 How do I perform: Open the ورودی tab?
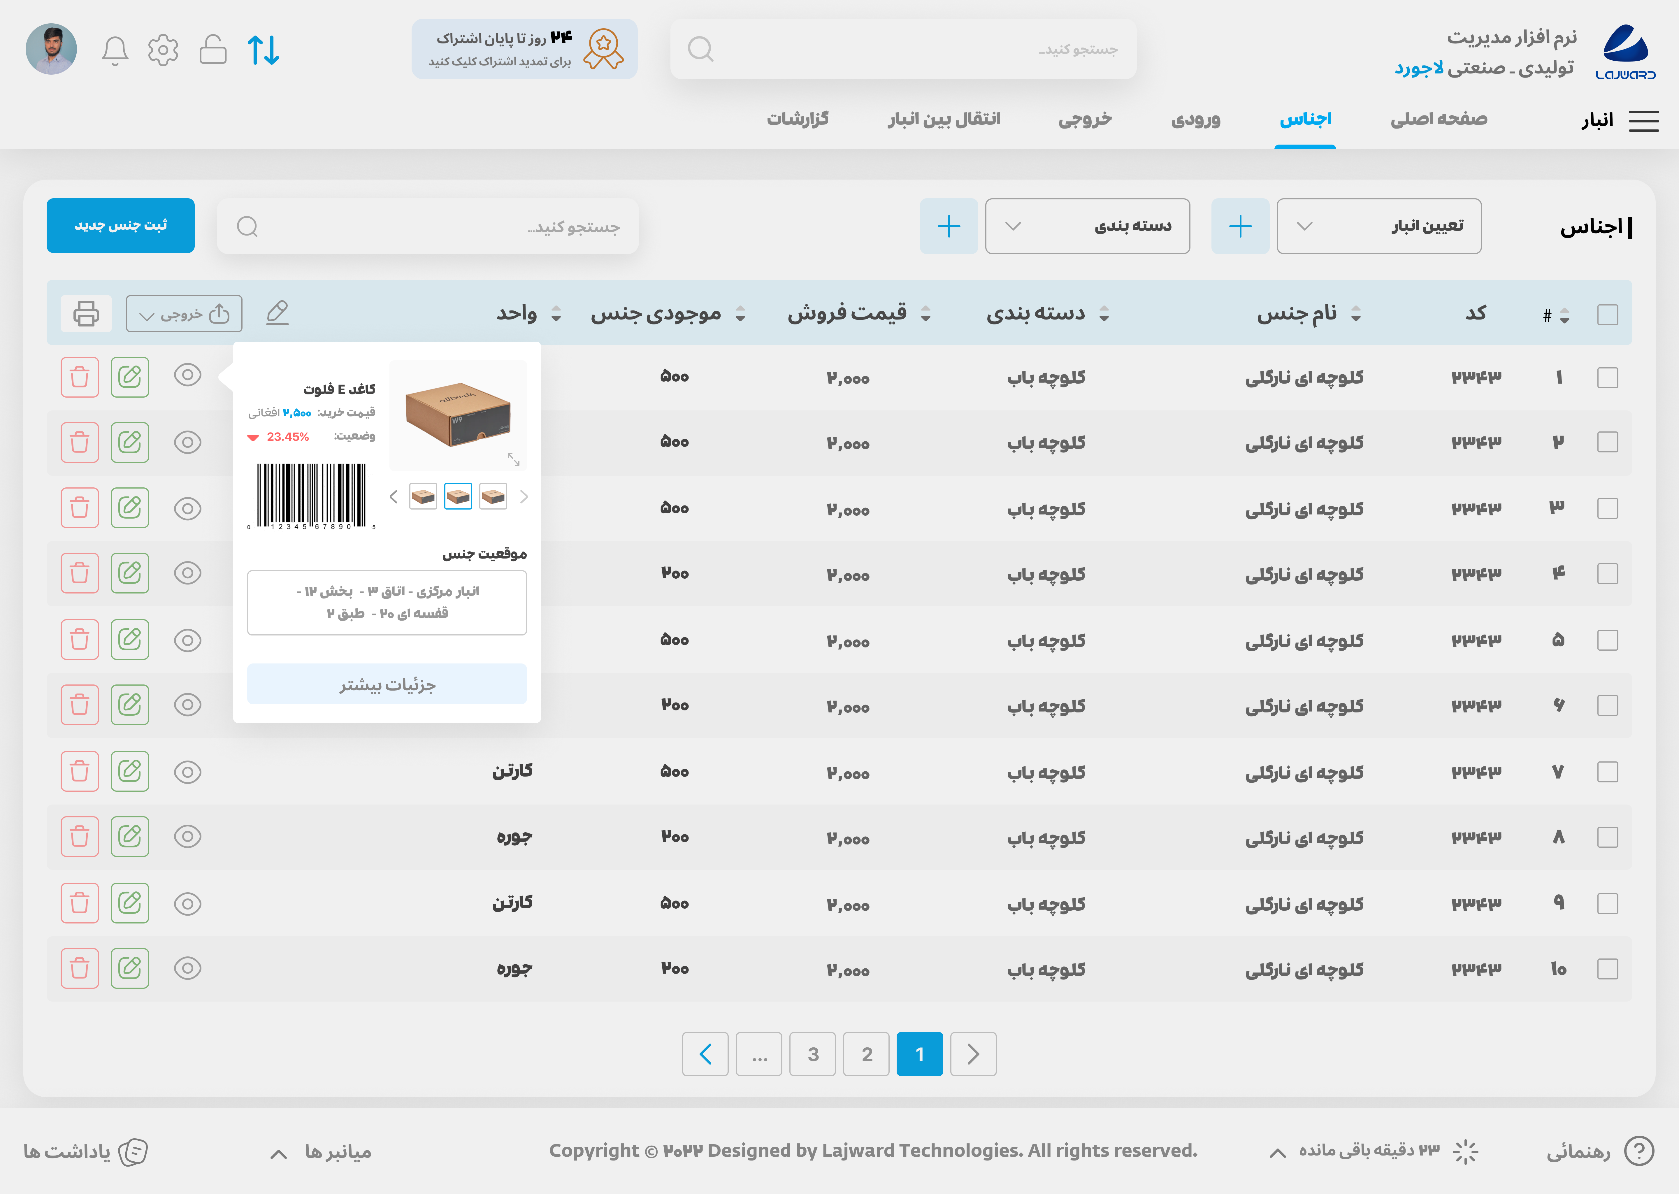point(1195,119)
